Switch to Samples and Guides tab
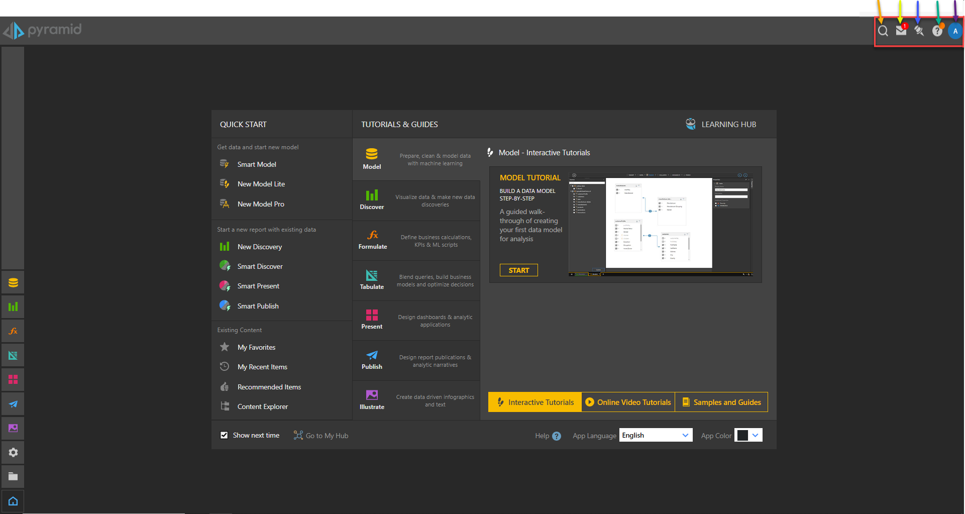This screenshot has width=965, height=514. [x=721, y=402]
